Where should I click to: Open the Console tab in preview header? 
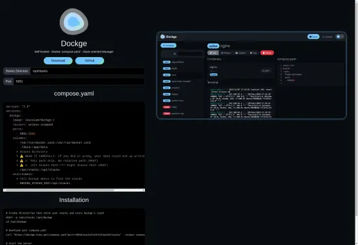[327, 37]
